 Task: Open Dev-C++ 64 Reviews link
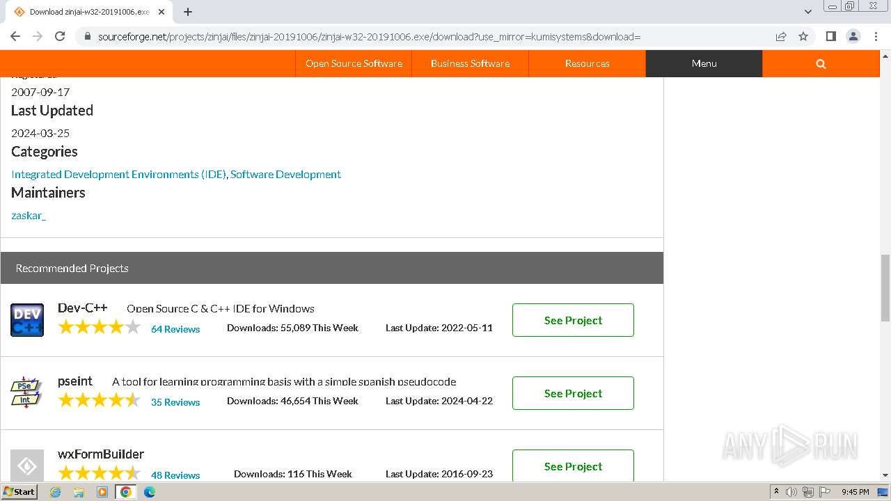pyautogui.click(x=175, y=329)
